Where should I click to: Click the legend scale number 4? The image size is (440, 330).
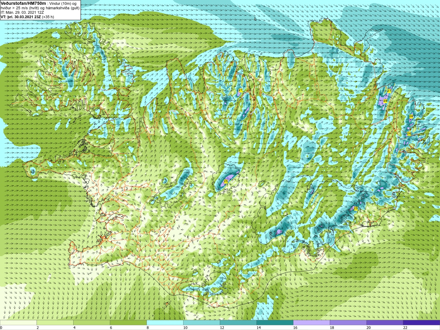pyautogui.click(x=75, y=328)
